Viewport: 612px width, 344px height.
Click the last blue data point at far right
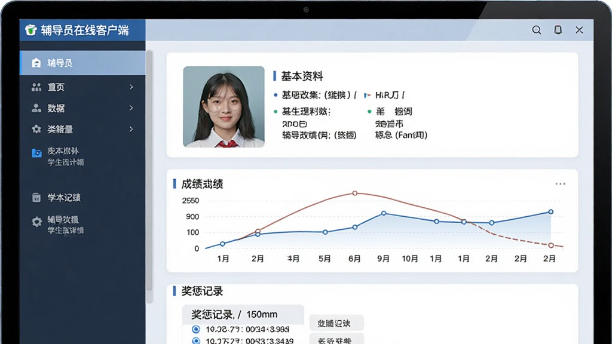pyautogui.click(x=550, y=212)
